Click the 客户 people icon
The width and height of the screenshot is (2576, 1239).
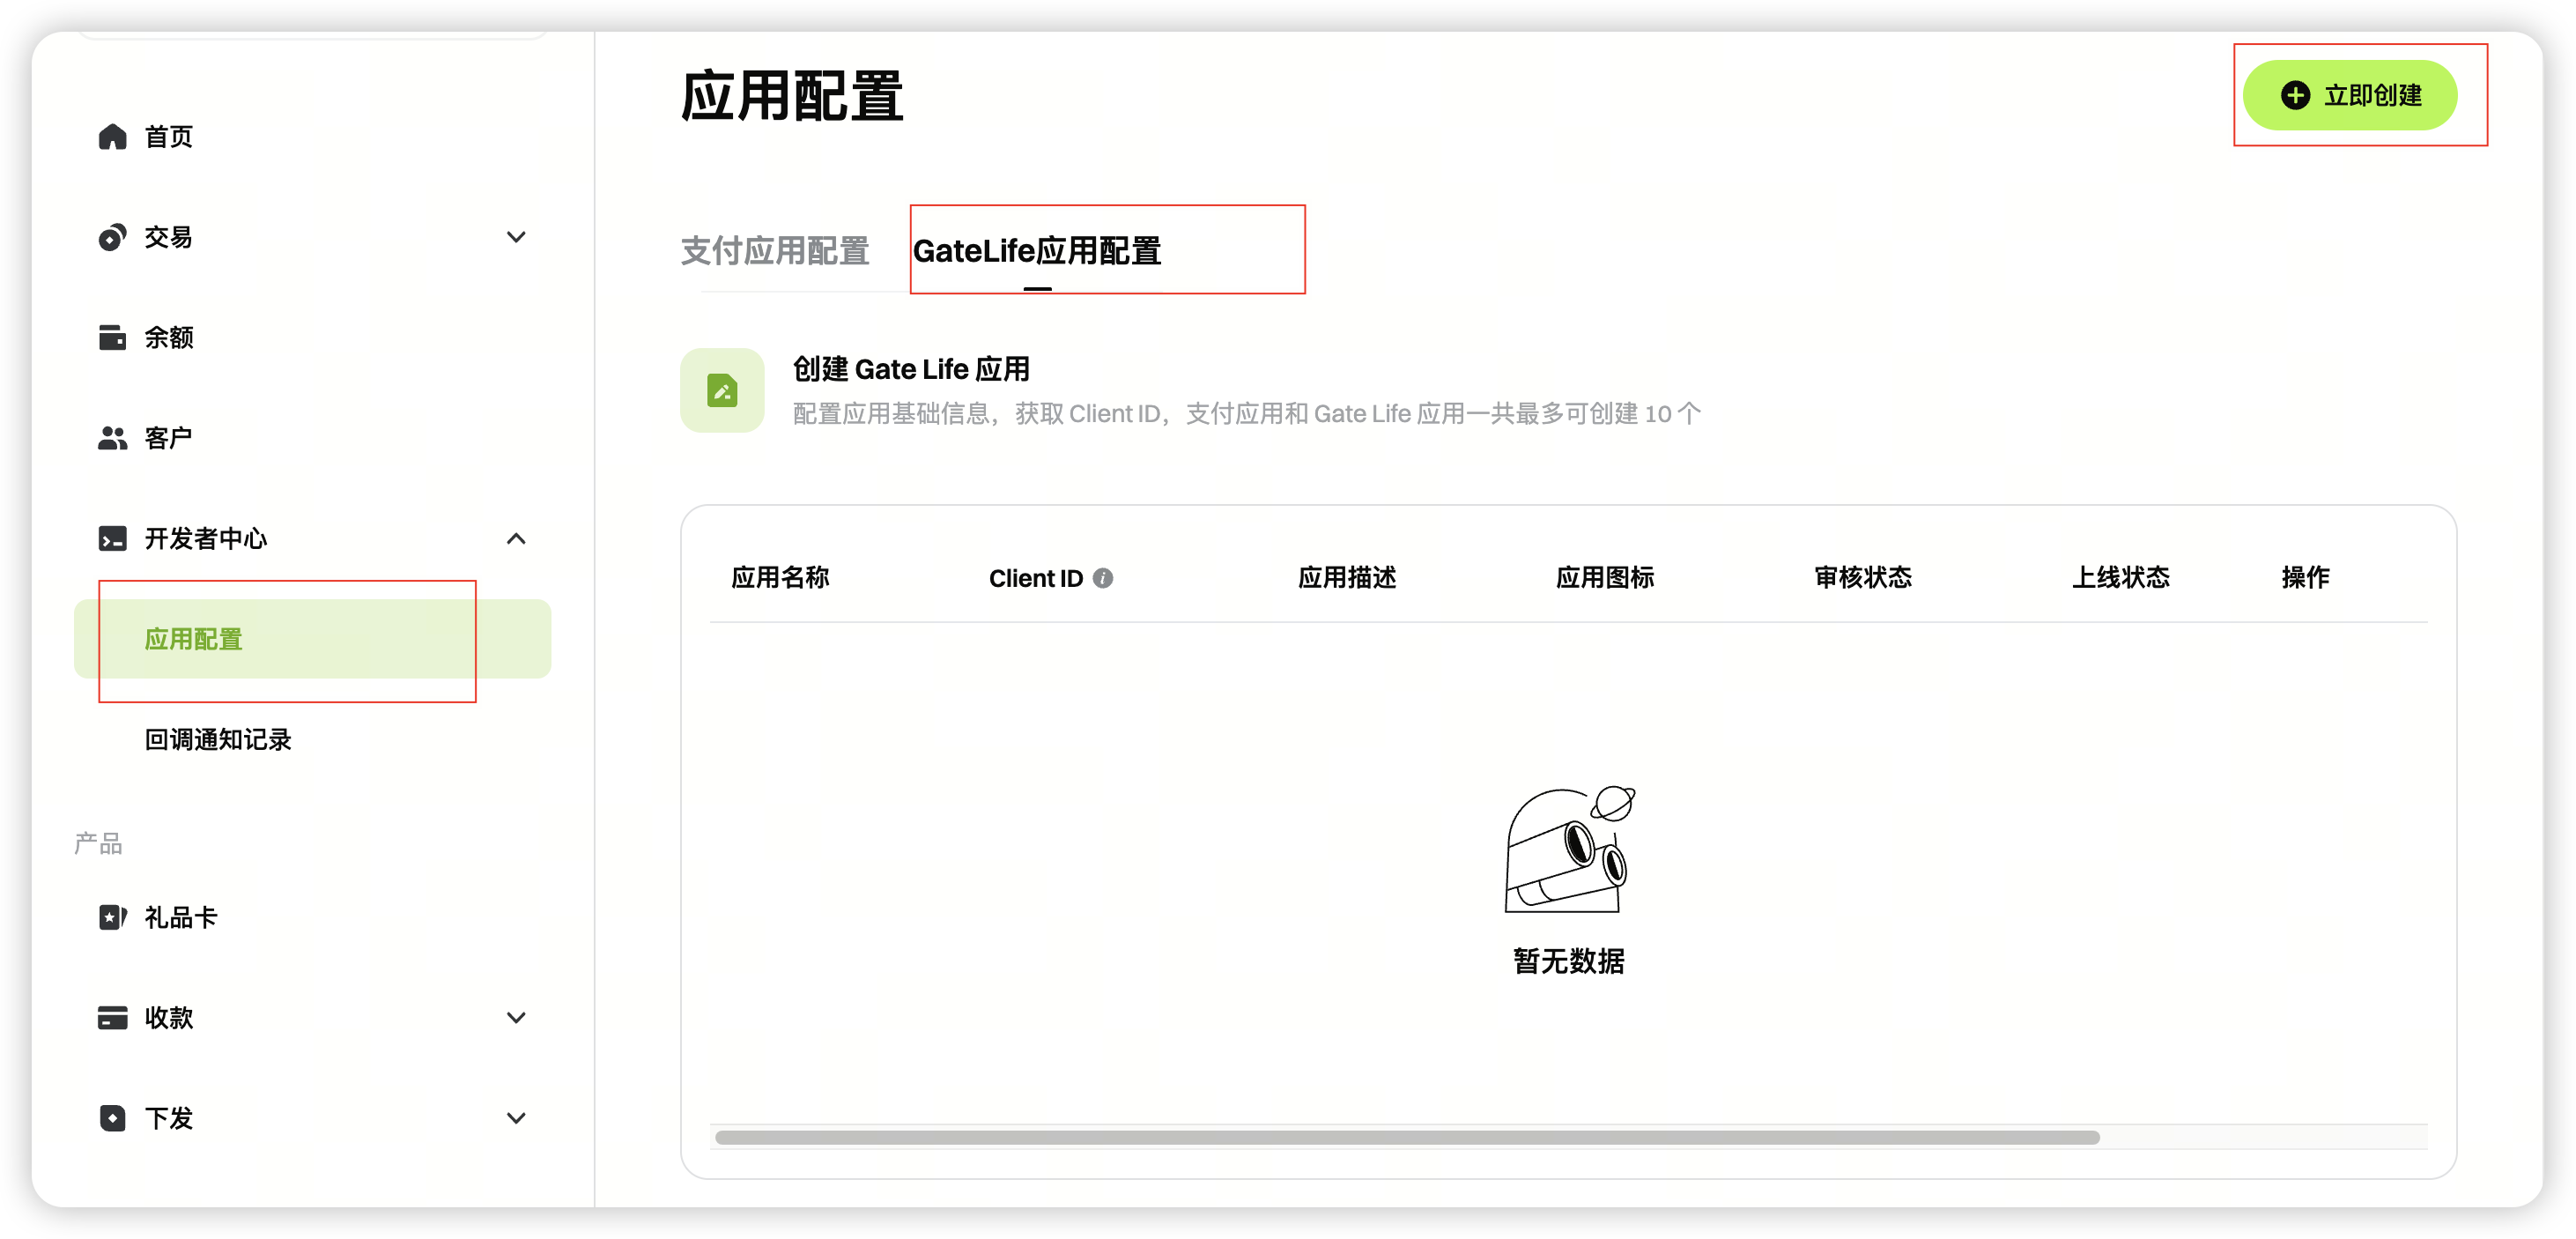(112, 438)
